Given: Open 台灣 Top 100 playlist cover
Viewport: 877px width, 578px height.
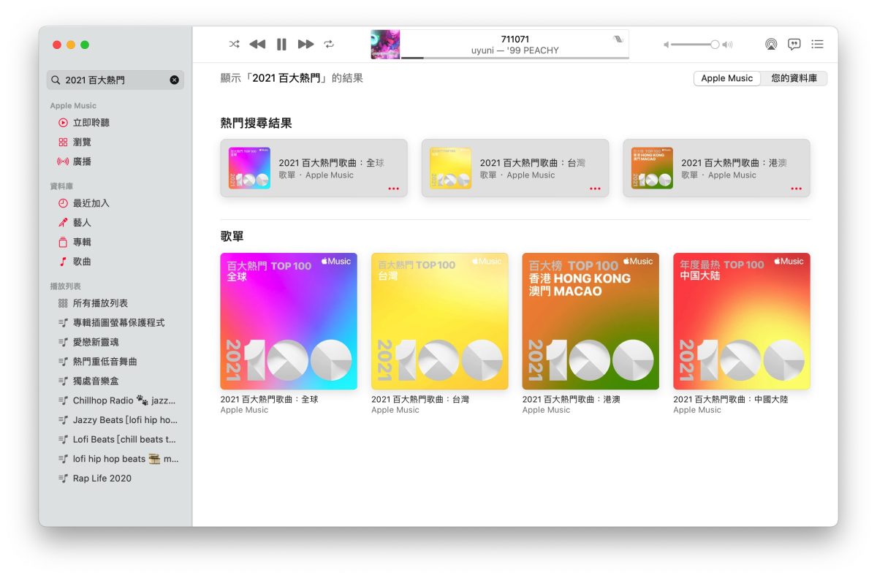Looking at the screenshot, I should (440, 321).
